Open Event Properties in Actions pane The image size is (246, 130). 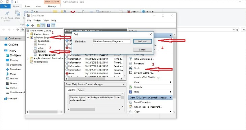pyautogui.click(x=142, y=102)
